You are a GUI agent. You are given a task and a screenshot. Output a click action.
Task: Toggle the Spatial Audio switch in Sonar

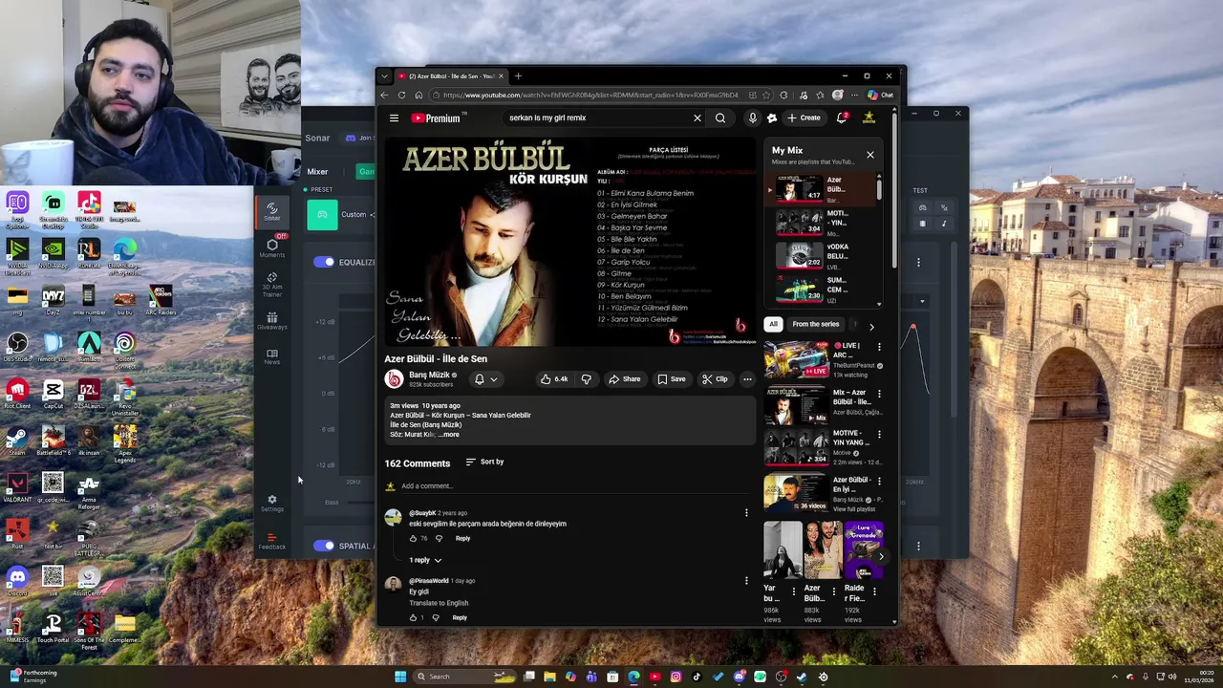[x=324, y=546]
